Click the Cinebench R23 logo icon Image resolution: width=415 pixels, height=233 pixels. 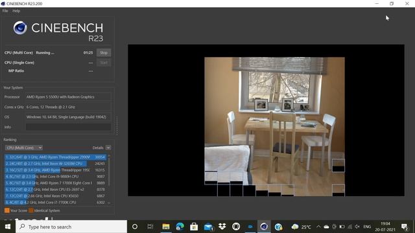[x=20, y=28]
